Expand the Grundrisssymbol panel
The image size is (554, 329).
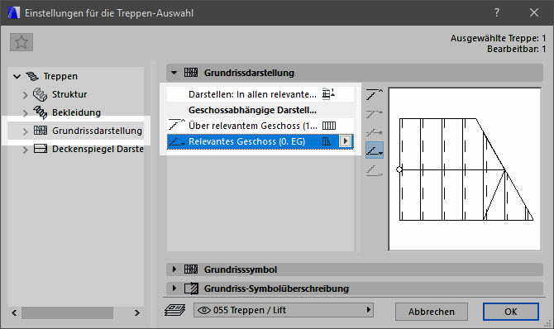coord(174,269)
